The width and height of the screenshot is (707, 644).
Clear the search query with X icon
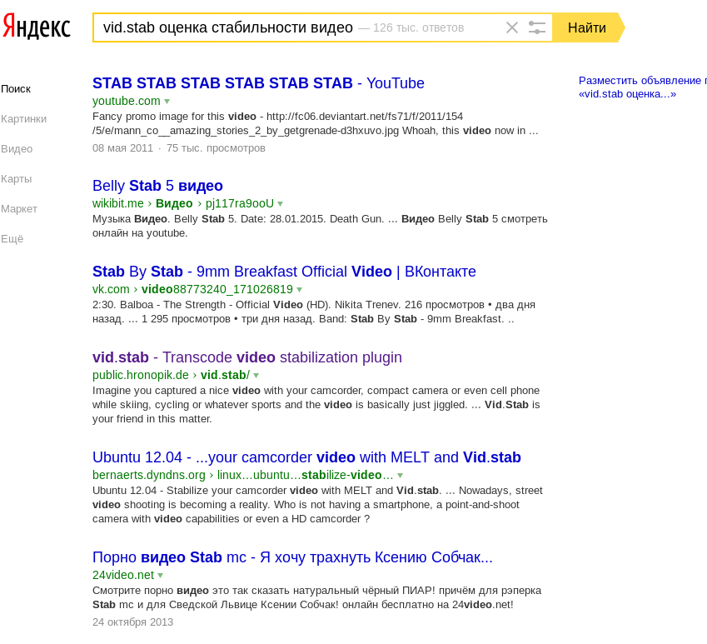(x=512, y=27)
